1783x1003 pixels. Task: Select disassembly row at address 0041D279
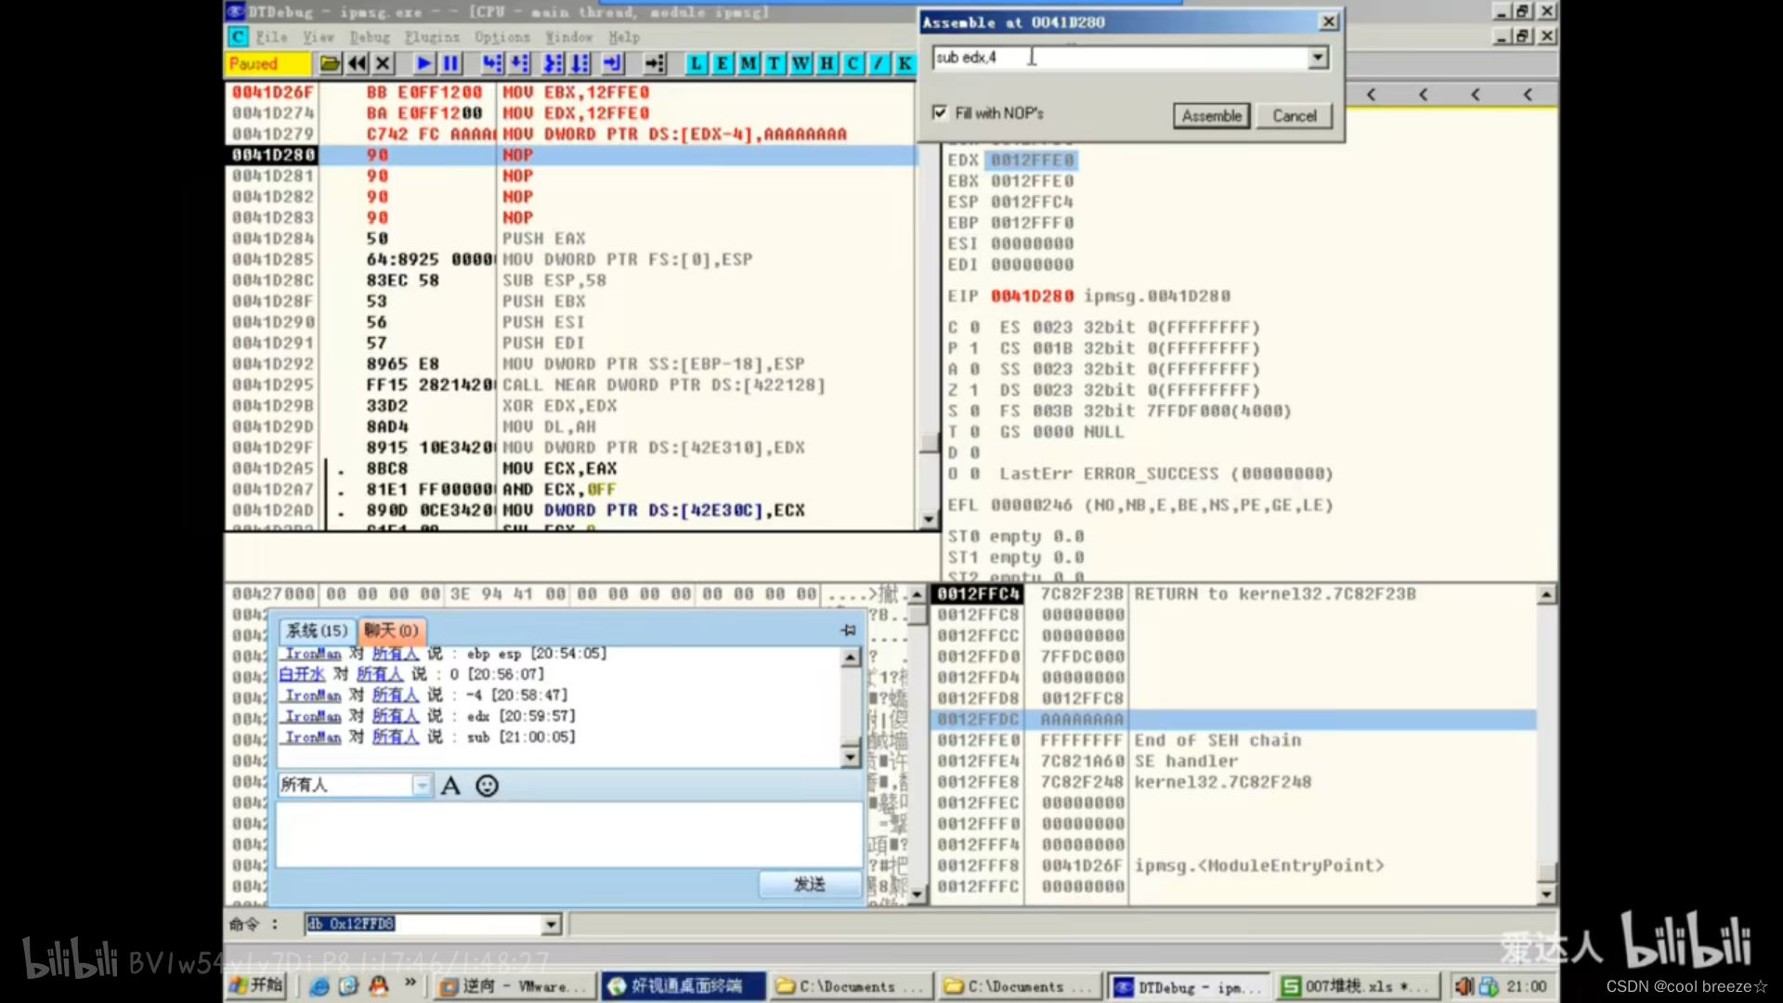[x=570, y=135]
